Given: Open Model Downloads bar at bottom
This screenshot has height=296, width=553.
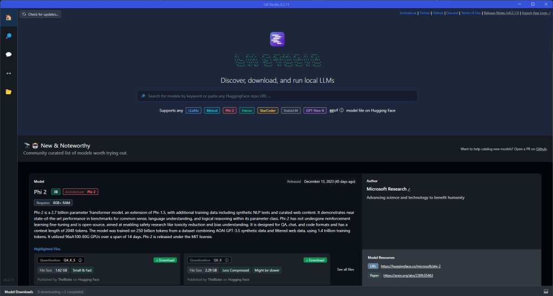Looking at the screenshot, I should click(x=19, y=292).
